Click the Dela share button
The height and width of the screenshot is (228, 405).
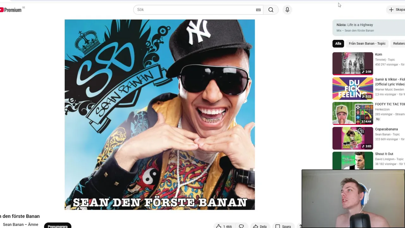point(260,226)
